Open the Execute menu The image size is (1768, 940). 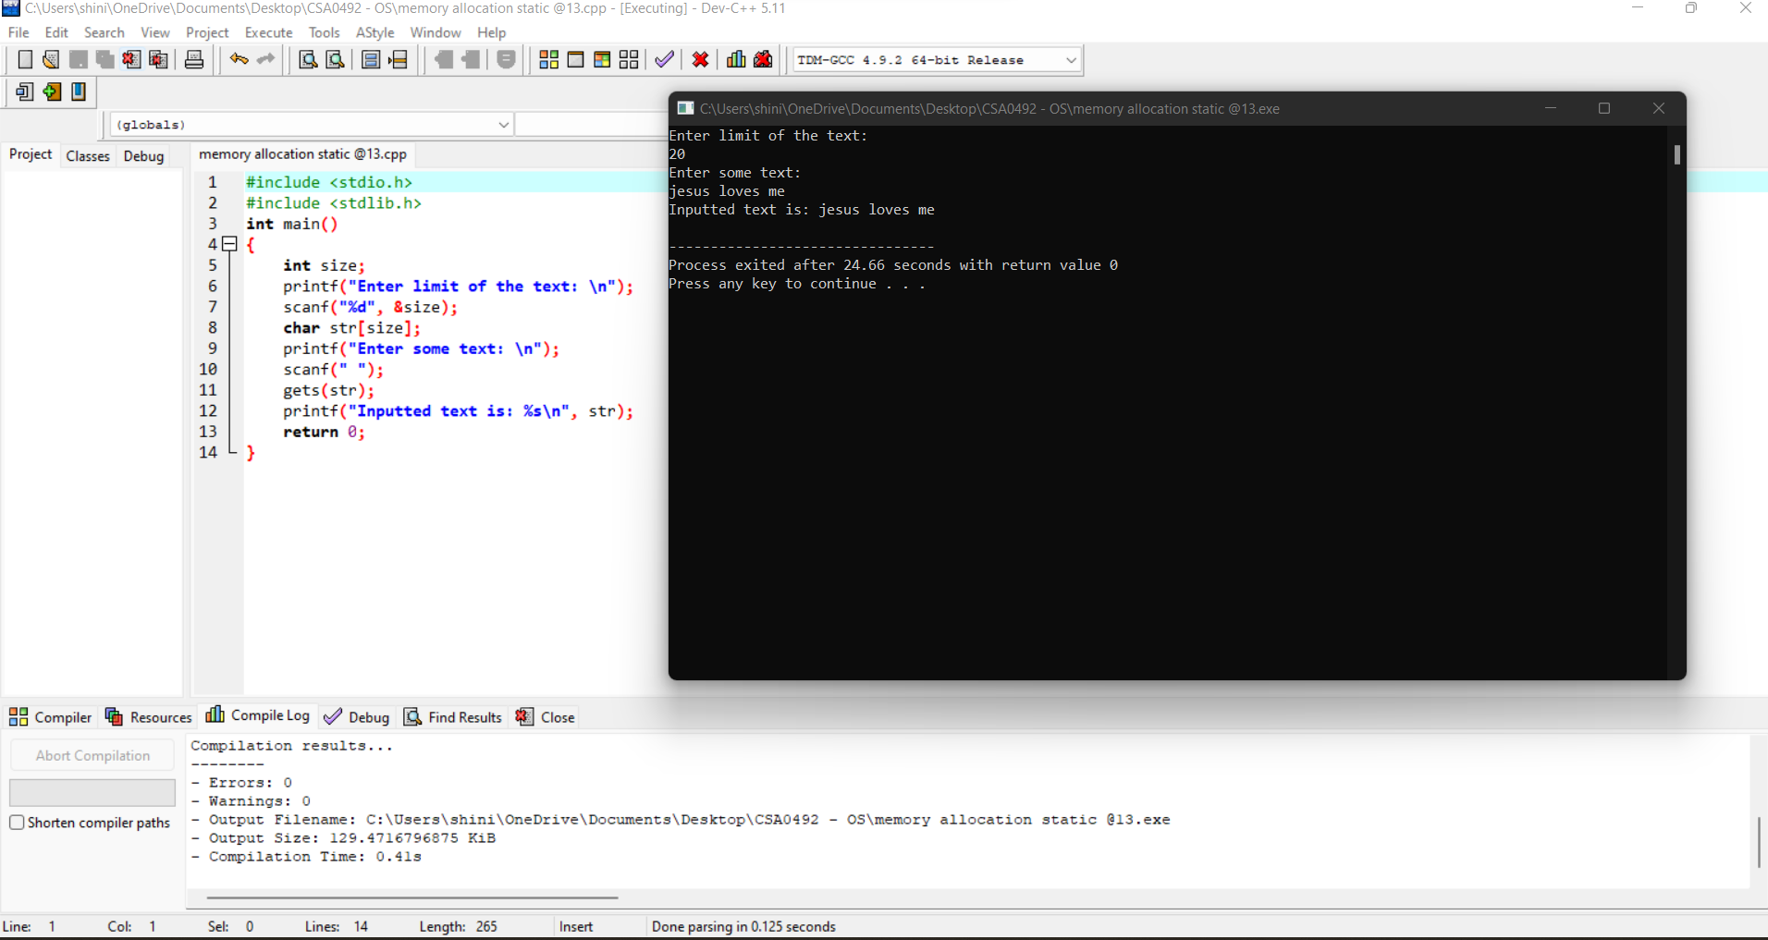(x=268, y=32)
